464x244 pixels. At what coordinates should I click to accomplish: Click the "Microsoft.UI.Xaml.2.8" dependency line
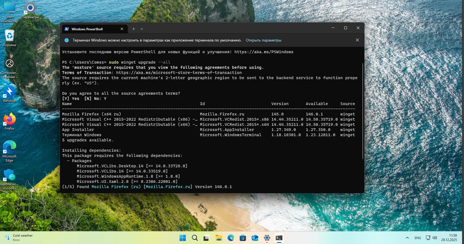tap(127, 182)
